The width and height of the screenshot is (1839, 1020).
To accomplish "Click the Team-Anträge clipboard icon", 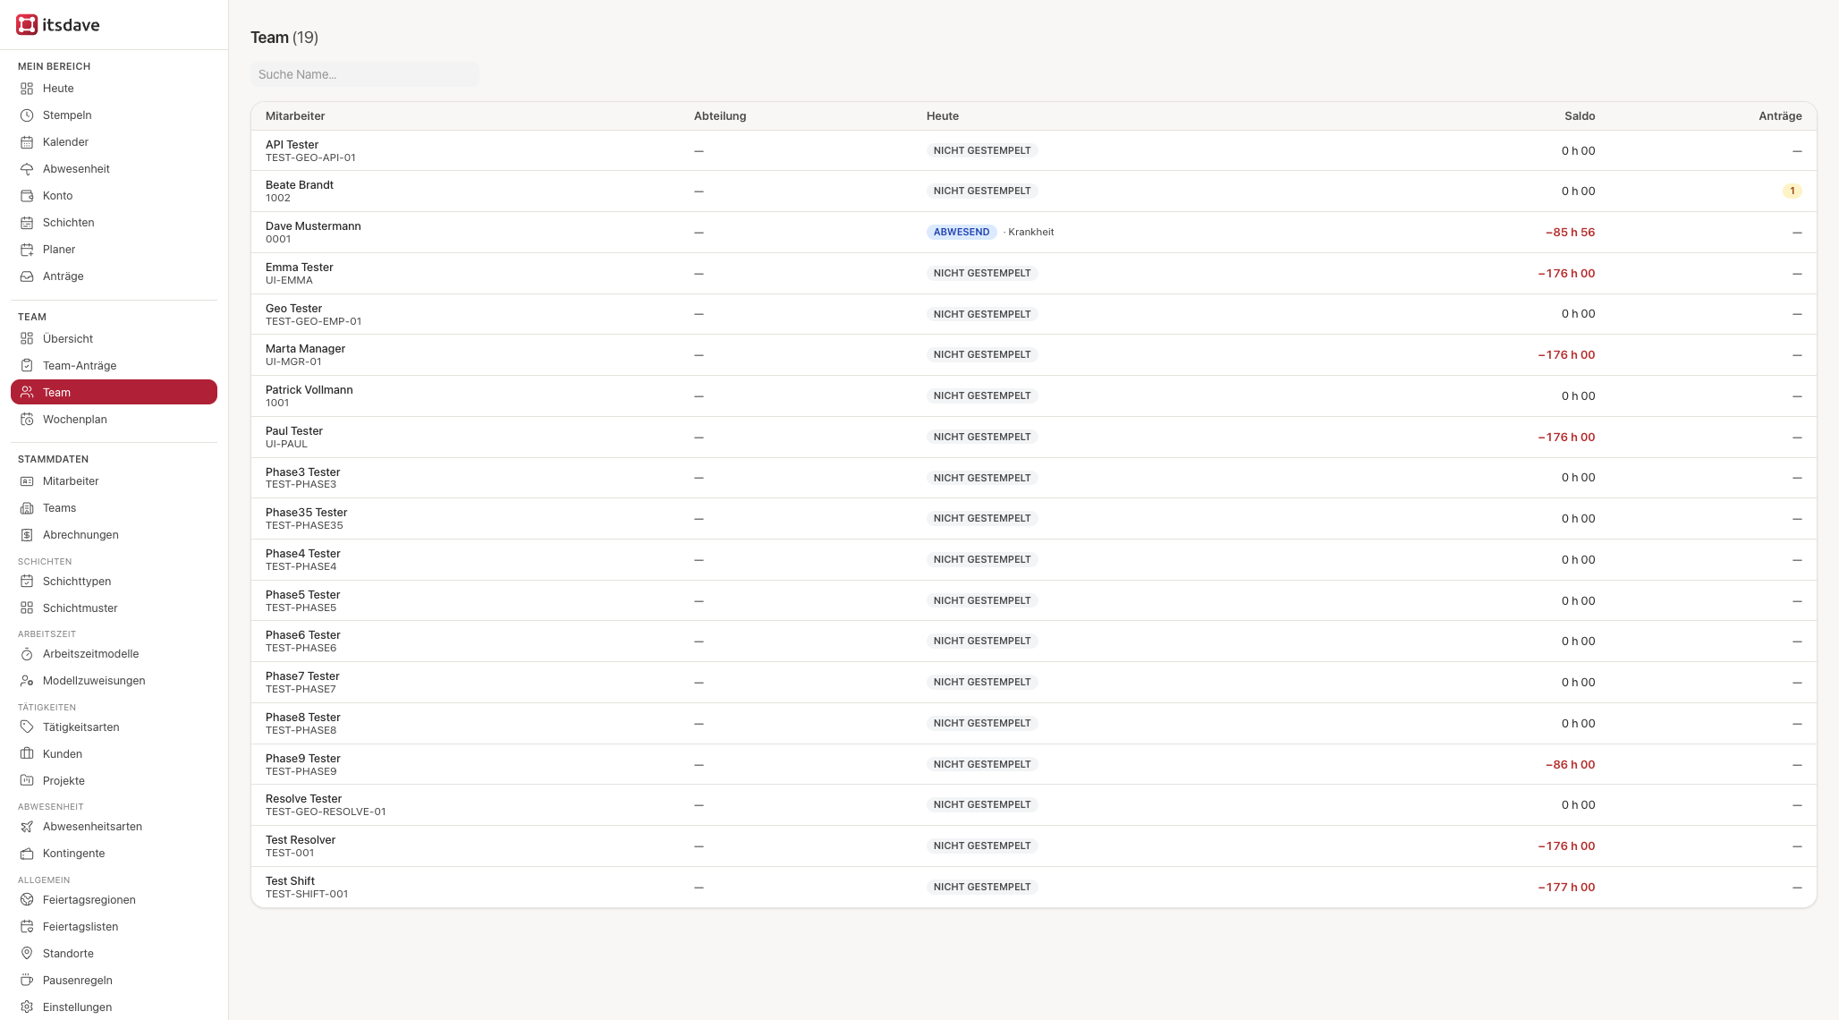I will click(x=27, y=366).
